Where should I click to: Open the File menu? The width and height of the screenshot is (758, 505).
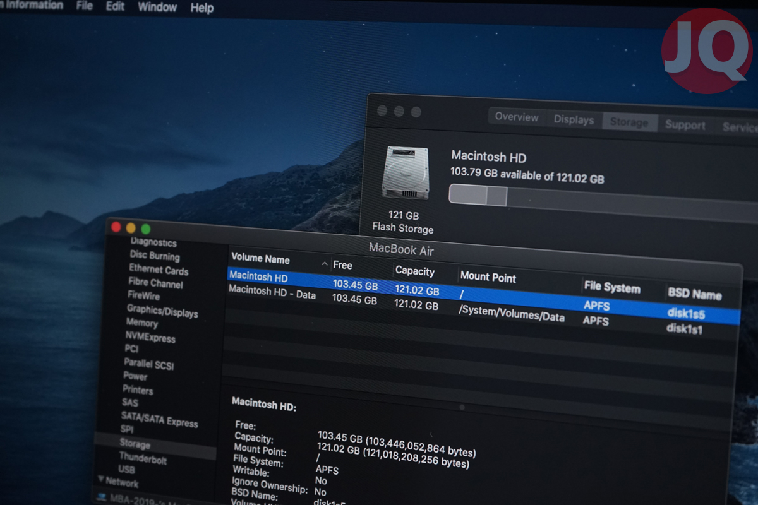pos(84,6)
